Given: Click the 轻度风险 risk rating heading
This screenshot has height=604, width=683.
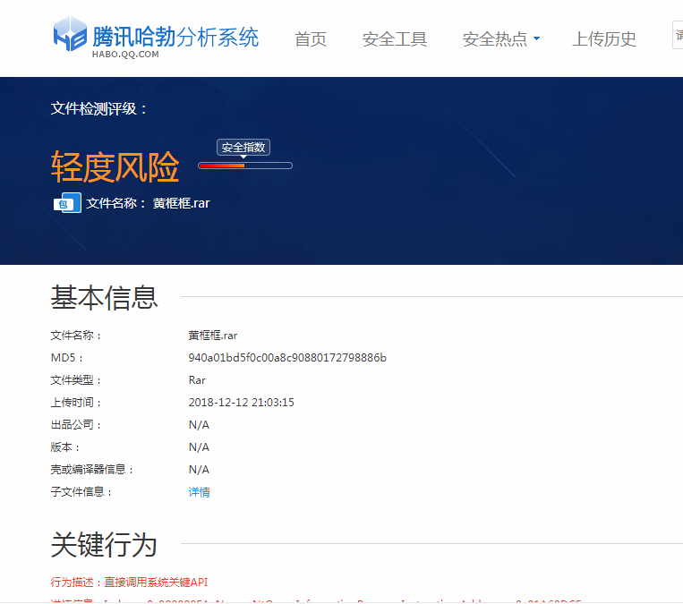Looking at the screenshot, I should [115, 167].
